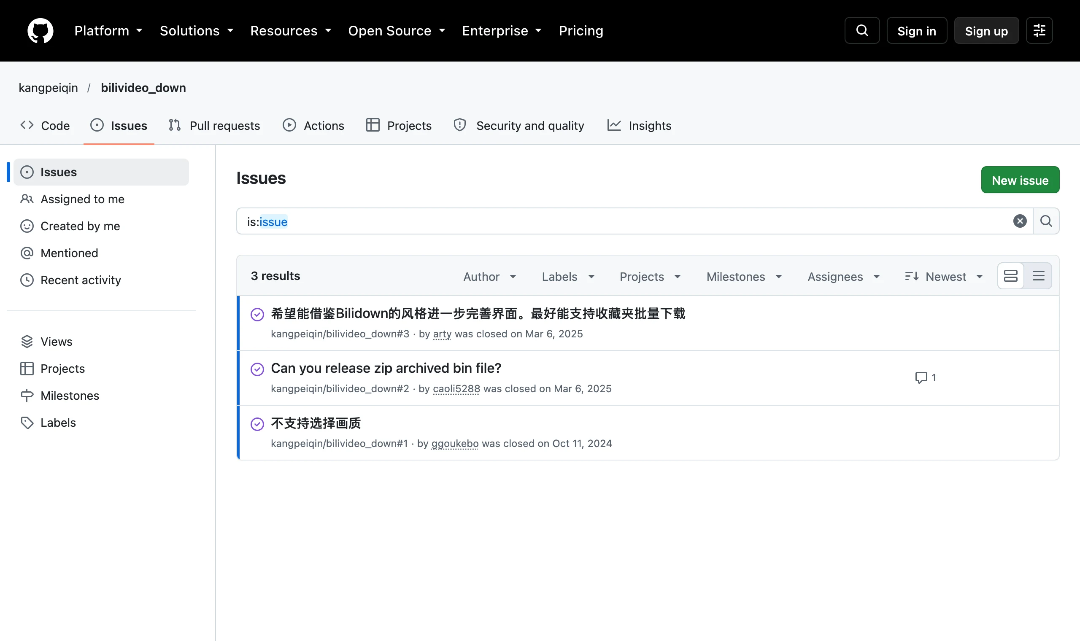The height and width of the screenshot is (641, 1080).
Task: Open author arty profile link
Action: click(442, 334)
